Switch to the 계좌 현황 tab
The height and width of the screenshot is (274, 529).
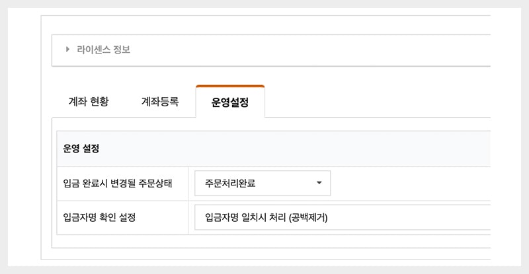88,102
